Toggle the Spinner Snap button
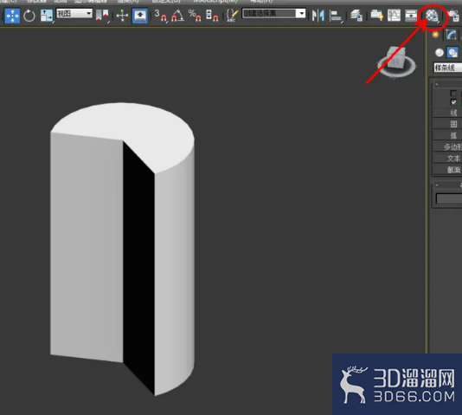Image resolution: width=462 pixels, height=415 pixels. pyautogui.click(x=212, y=16)
